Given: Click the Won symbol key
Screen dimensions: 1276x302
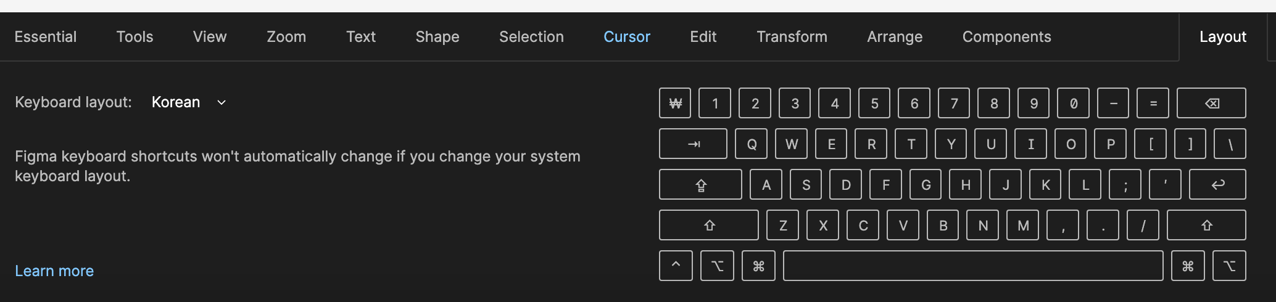Looking at the screenshot, I should (675, 103).
